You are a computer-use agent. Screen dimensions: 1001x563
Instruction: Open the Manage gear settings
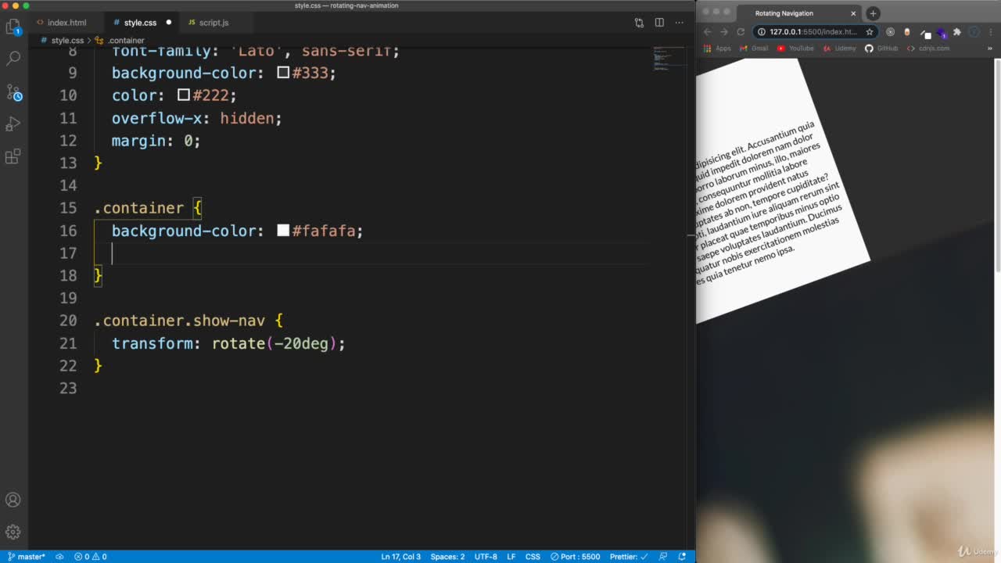(x=13, y=533)
